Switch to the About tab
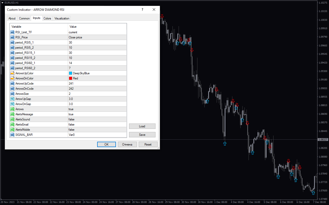The width and height of the screenshot is (329, 205). [12, 18]
